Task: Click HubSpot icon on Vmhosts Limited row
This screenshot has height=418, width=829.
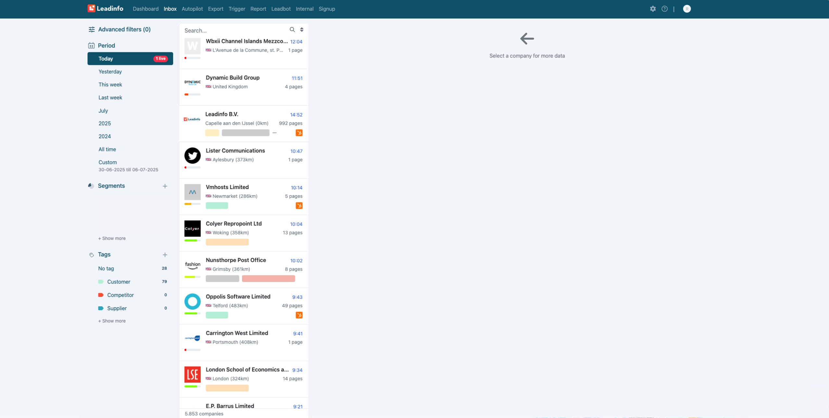Action: tap(299, 206)
